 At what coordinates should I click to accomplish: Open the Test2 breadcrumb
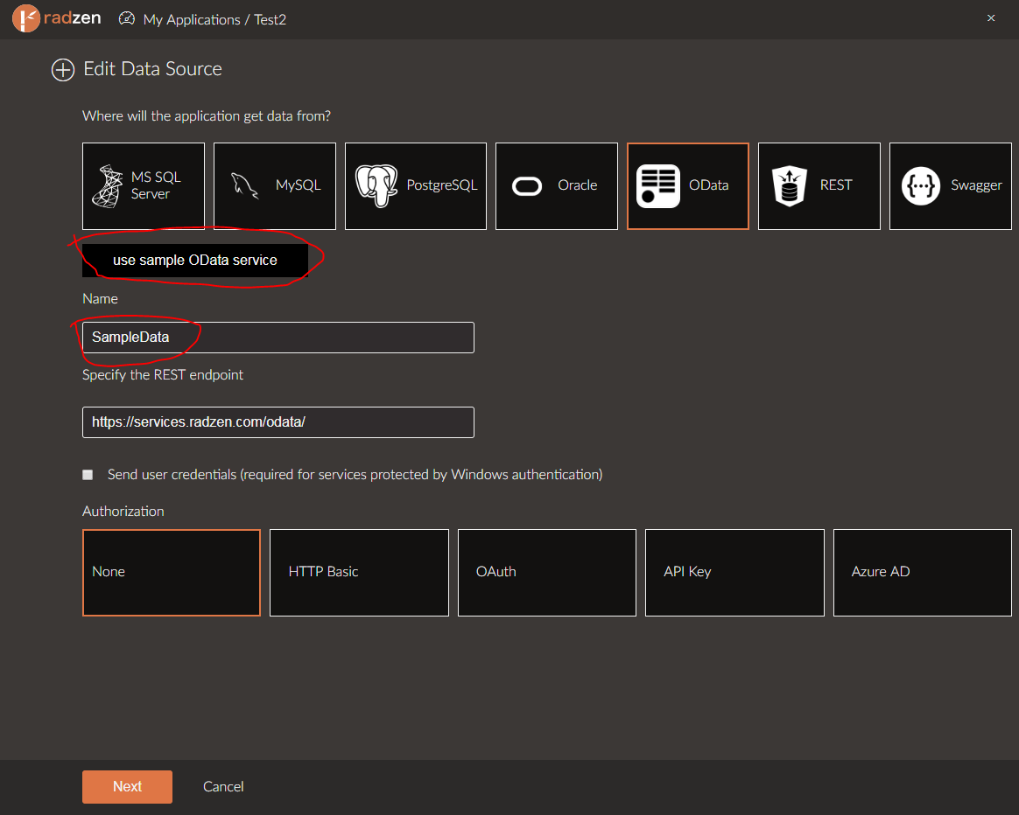coord(271,19)
